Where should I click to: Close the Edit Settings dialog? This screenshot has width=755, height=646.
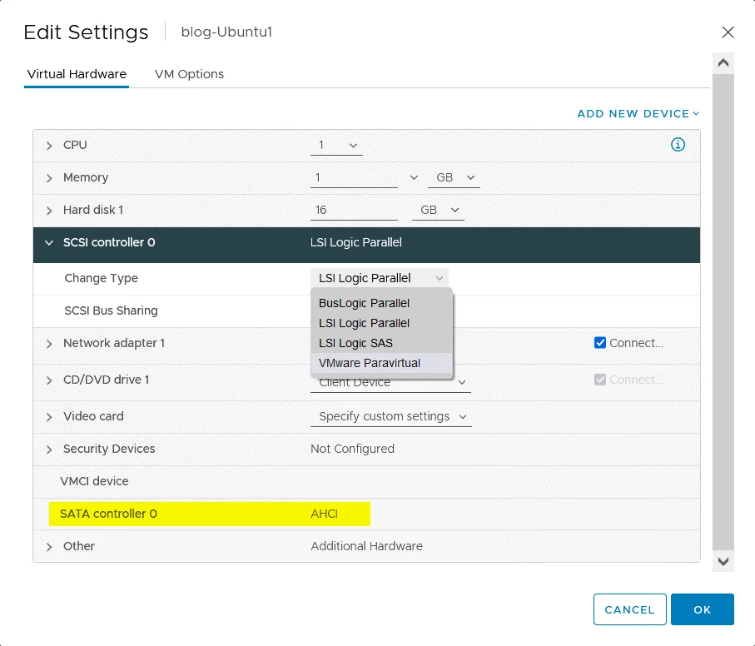pyautogui.click(x=728, y=32)
